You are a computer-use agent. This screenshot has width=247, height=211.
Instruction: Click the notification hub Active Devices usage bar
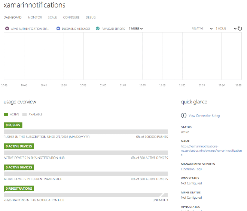click(x=86, y=153)
